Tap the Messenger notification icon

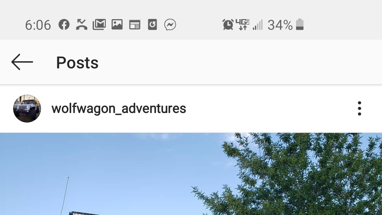(x=170, y=25)
